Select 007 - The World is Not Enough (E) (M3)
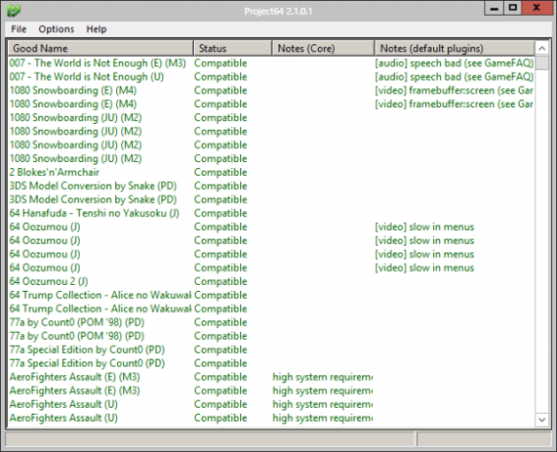 point(97,63)
